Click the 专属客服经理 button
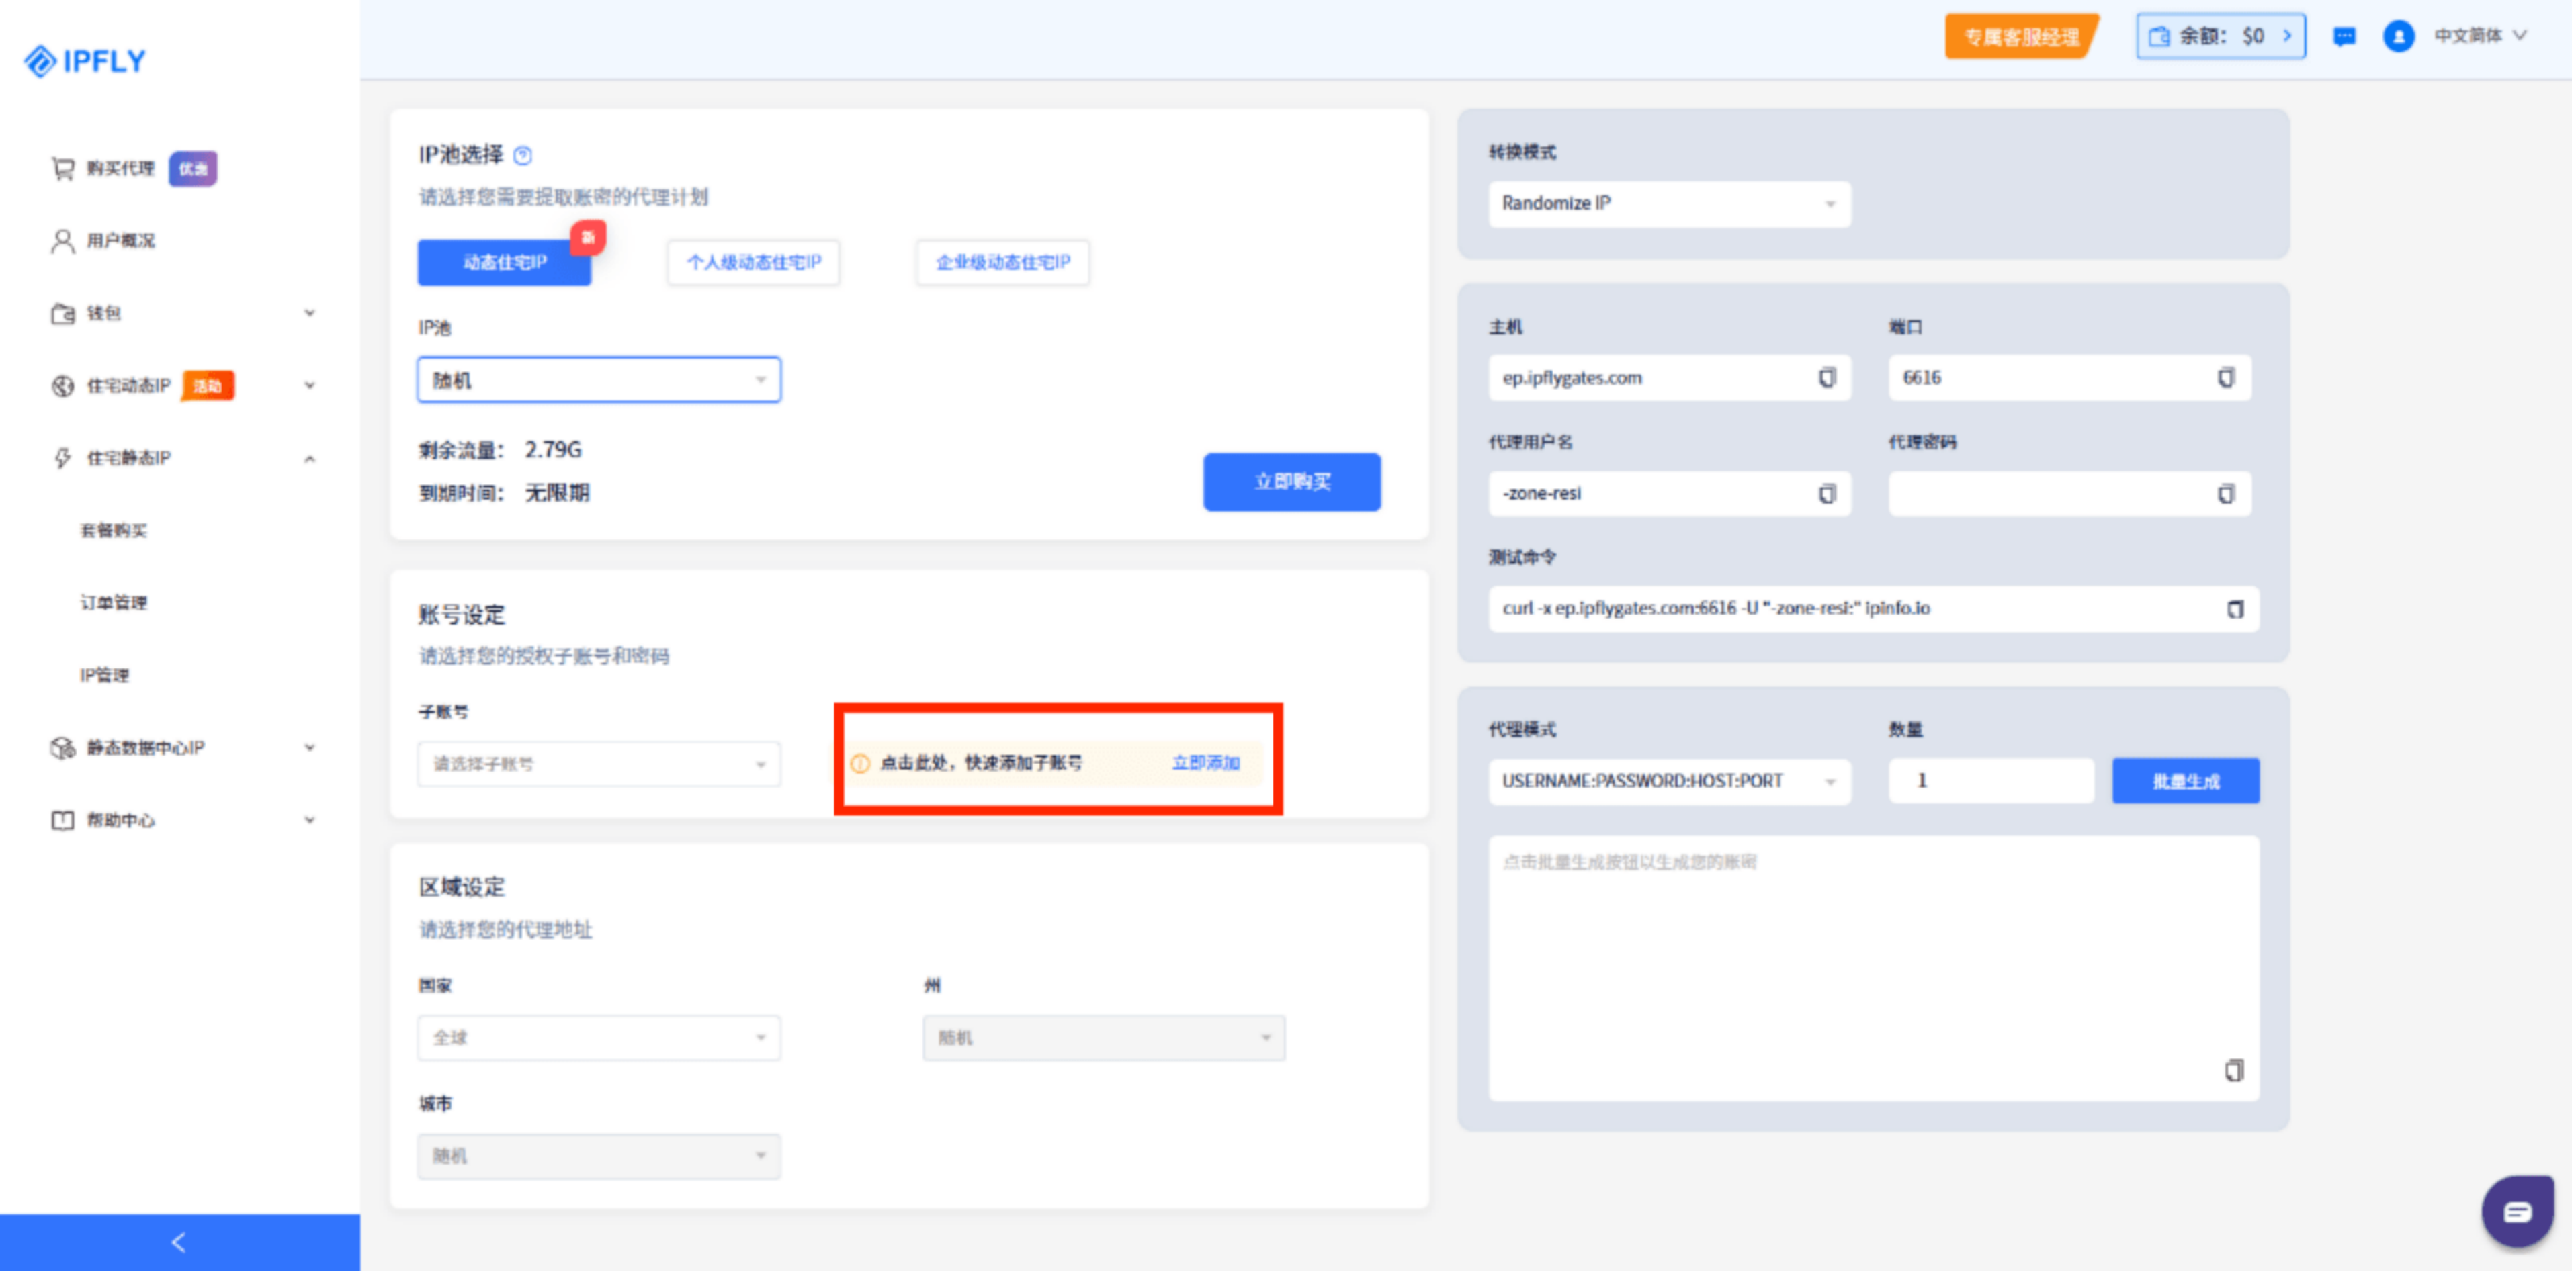This screenshot has height=1272, width=2576. pos(2021,37)
